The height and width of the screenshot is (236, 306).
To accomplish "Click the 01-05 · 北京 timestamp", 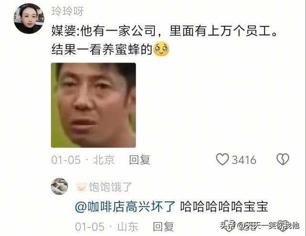I will point(83,160).
